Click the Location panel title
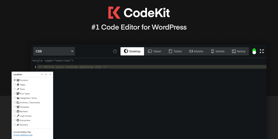278x139 pixels. [x=18, y=74]
